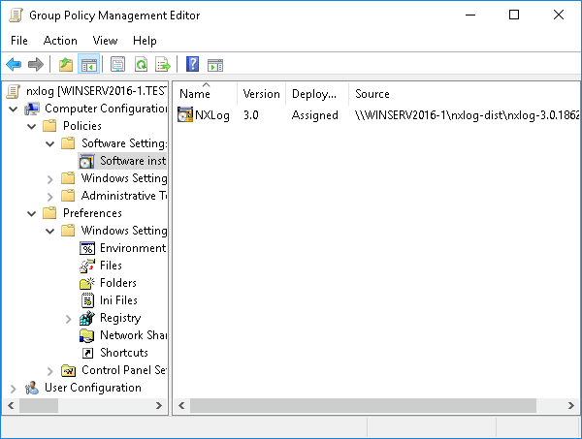Open the View menu
Viewport: 582px width, 439px height.
(x=105, y=41)
